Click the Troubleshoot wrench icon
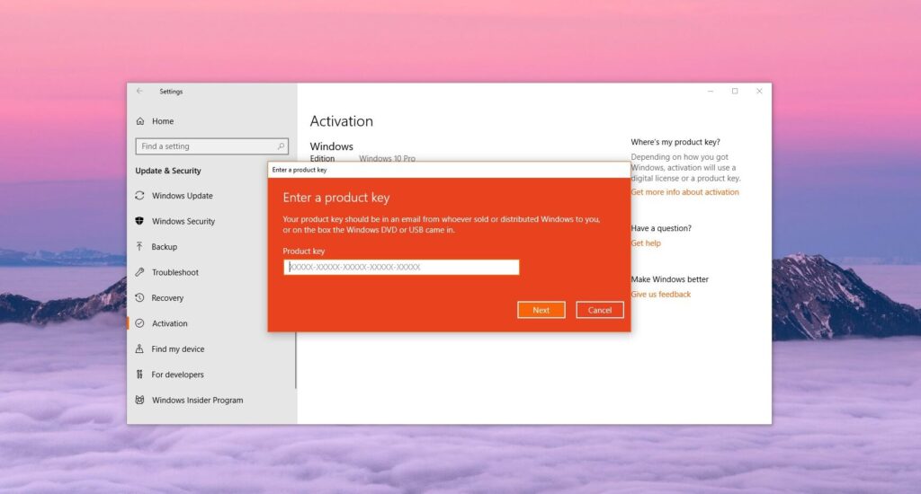921x494 pixels. pyautogui.click(x=139, y=271)
